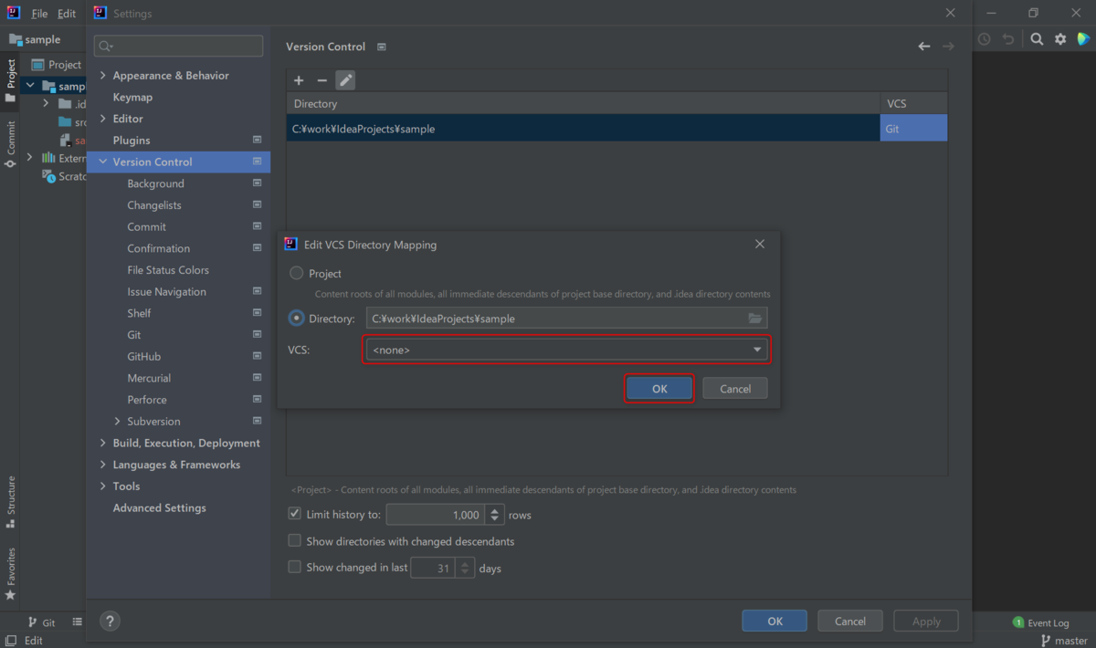Select Keymap settings page

tap(132, 97)
